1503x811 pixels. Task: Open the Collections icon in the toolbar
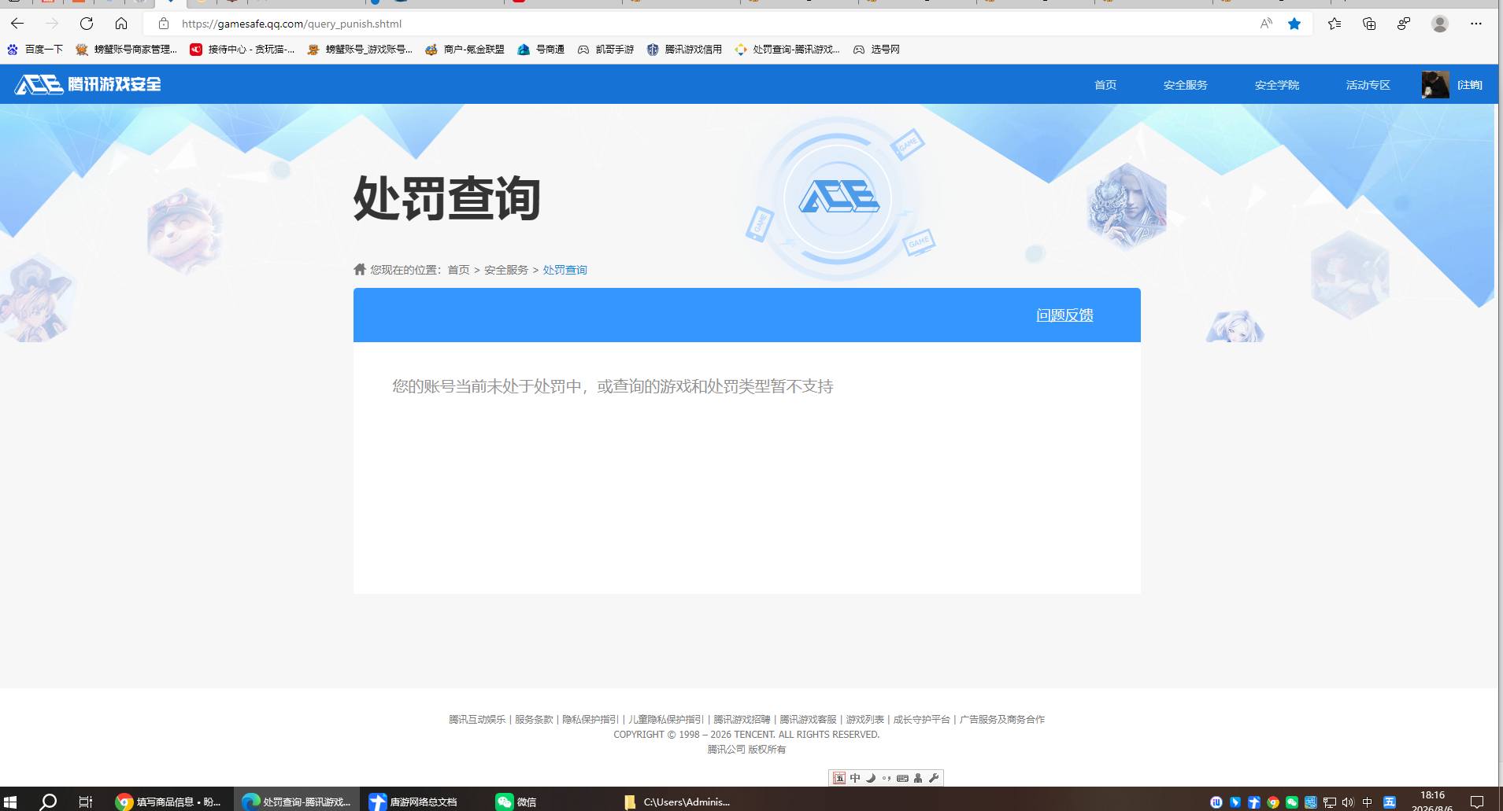pyautogui.click(x=1369, y=24)
